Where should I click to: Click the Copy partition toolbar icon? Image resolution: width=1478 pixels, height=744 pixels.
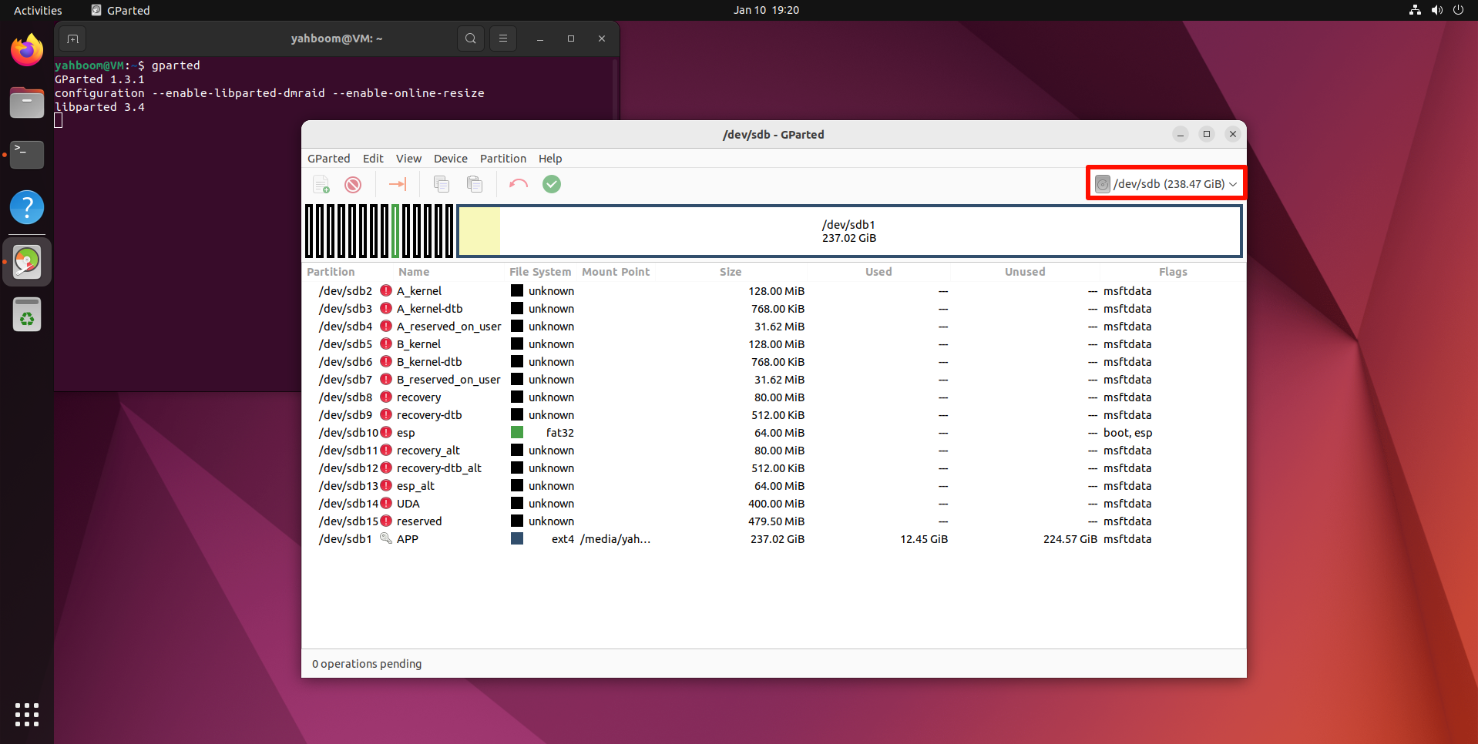pyautogui.click(x=441, y=185)
